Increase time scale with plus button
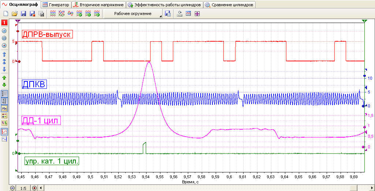Viewport: 375px width, 191px height. tap(34, 188)
